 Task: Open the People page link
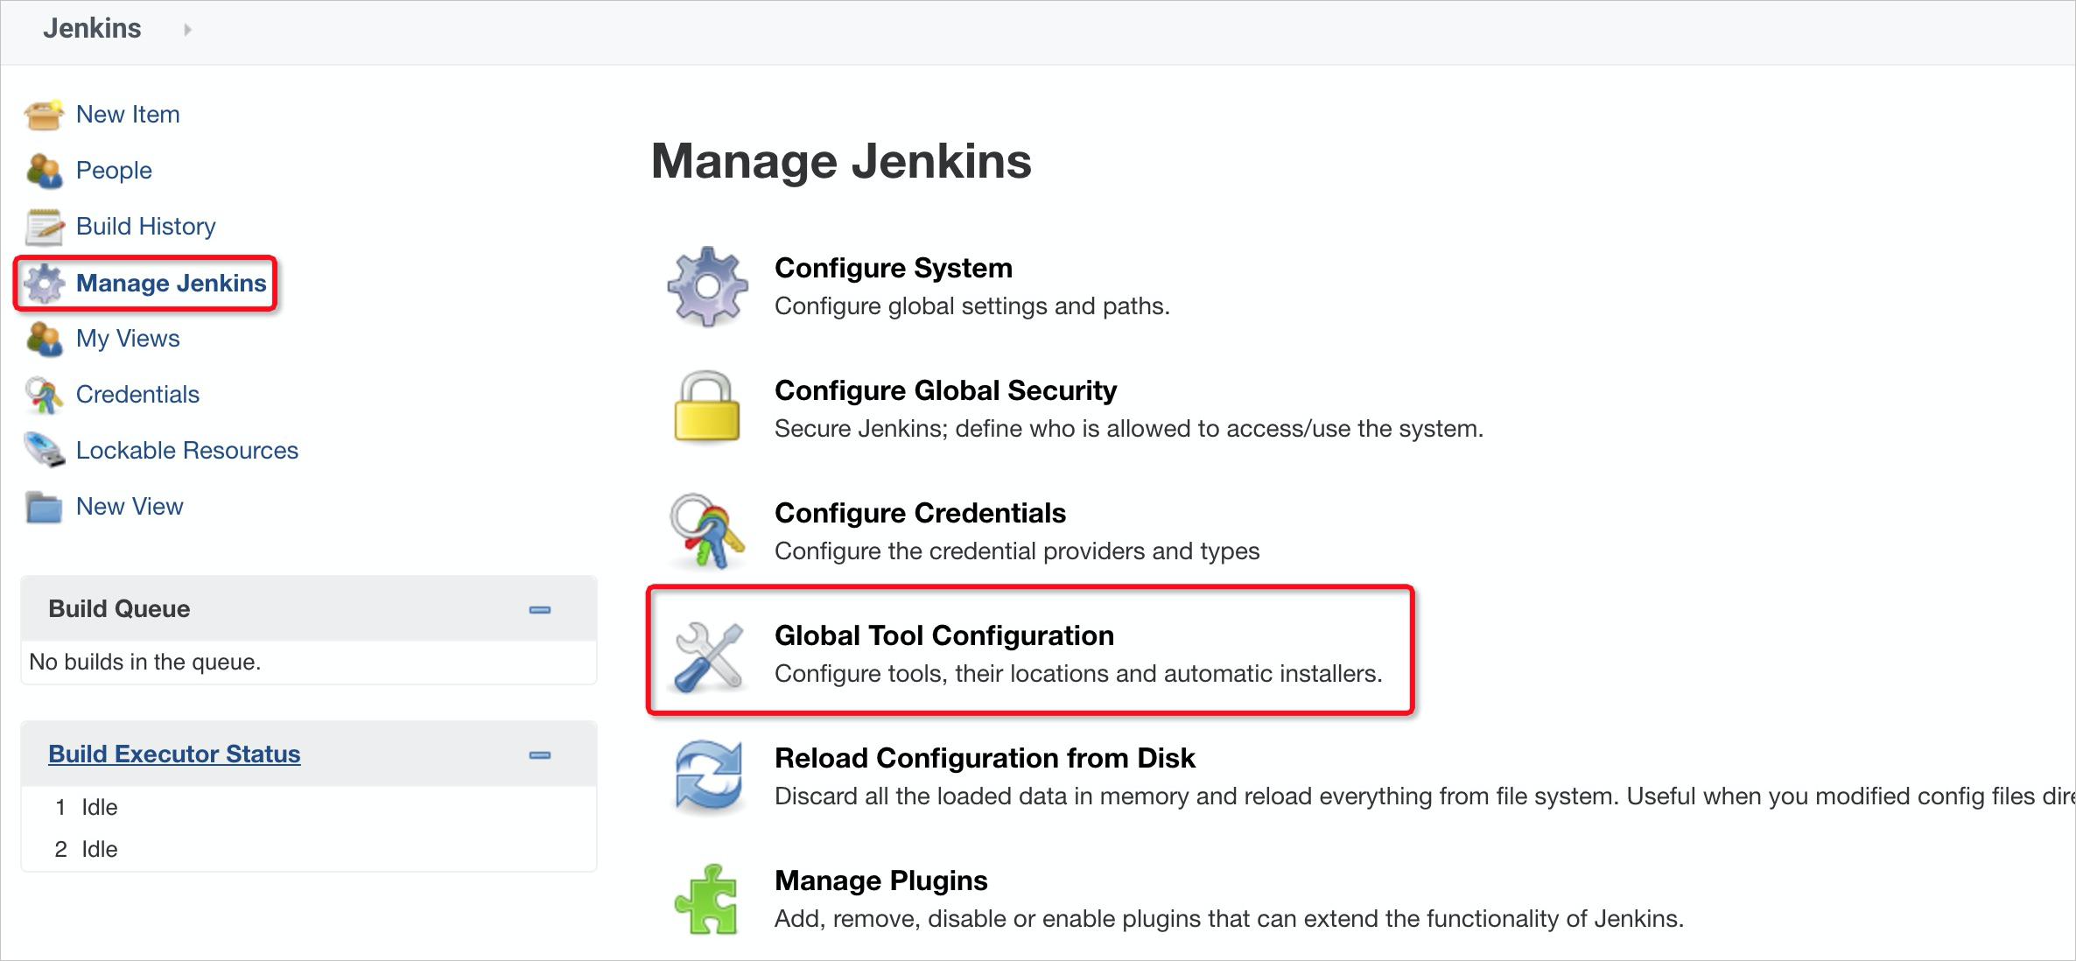(x=114, y=171)
